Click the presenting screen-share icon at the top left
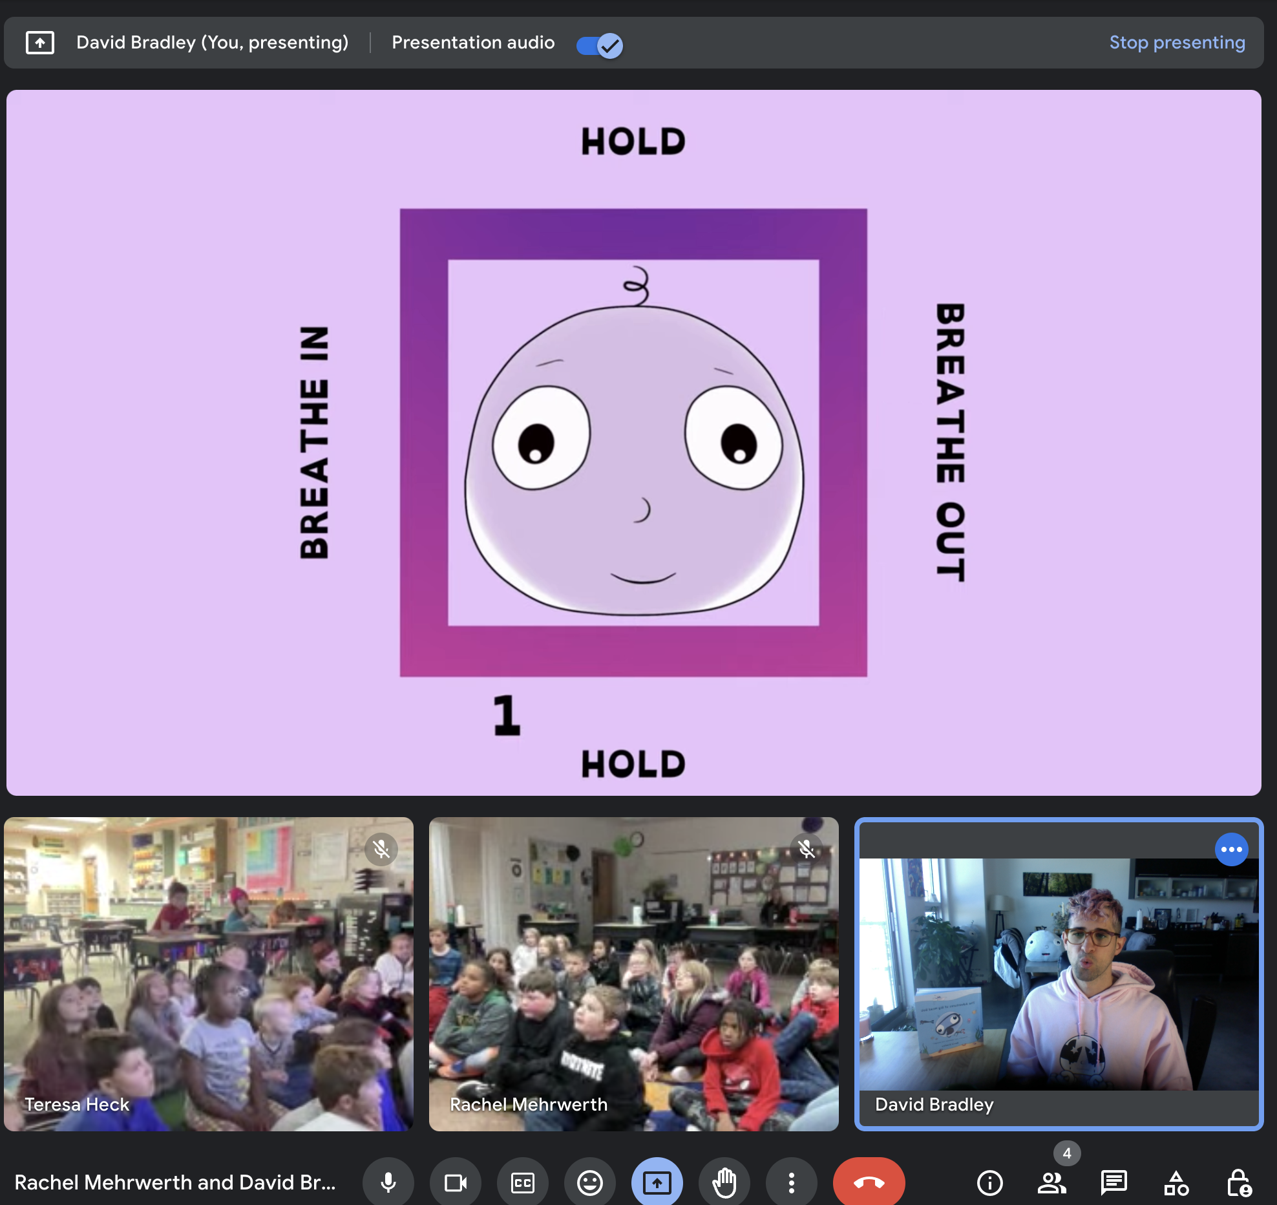Screen dimensions: 1277x1205 click(40, 43)
